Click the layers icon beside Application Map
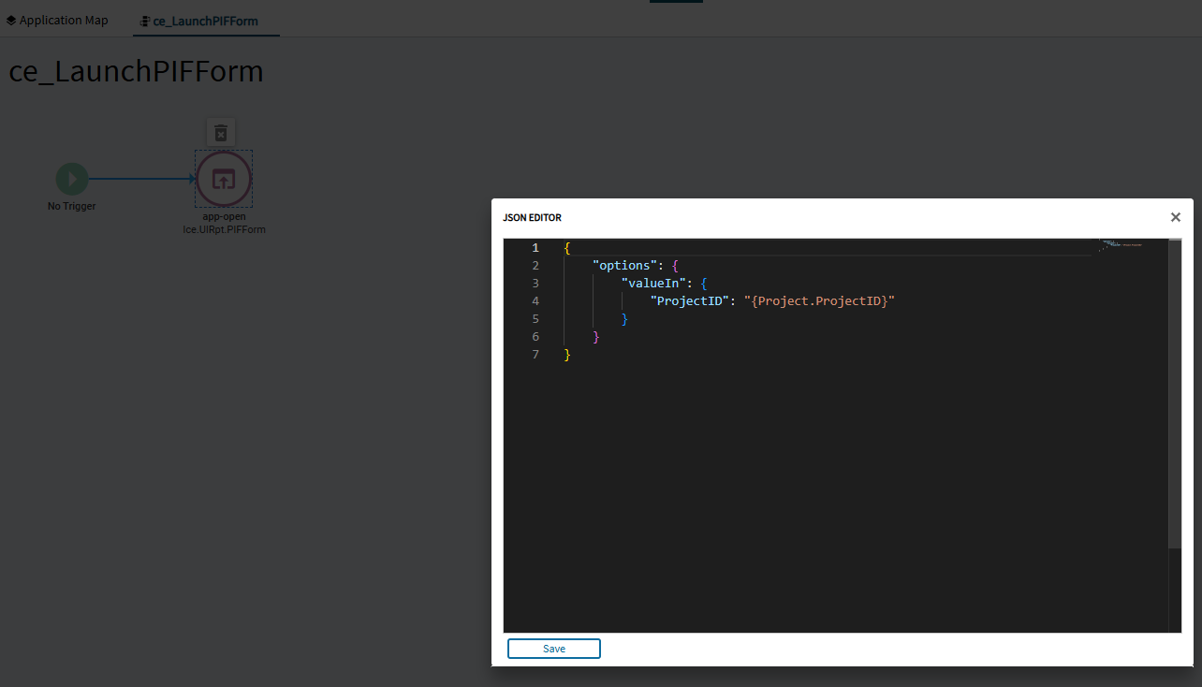1202x687 pixels. pyautogui.click(x=11, y=20)
